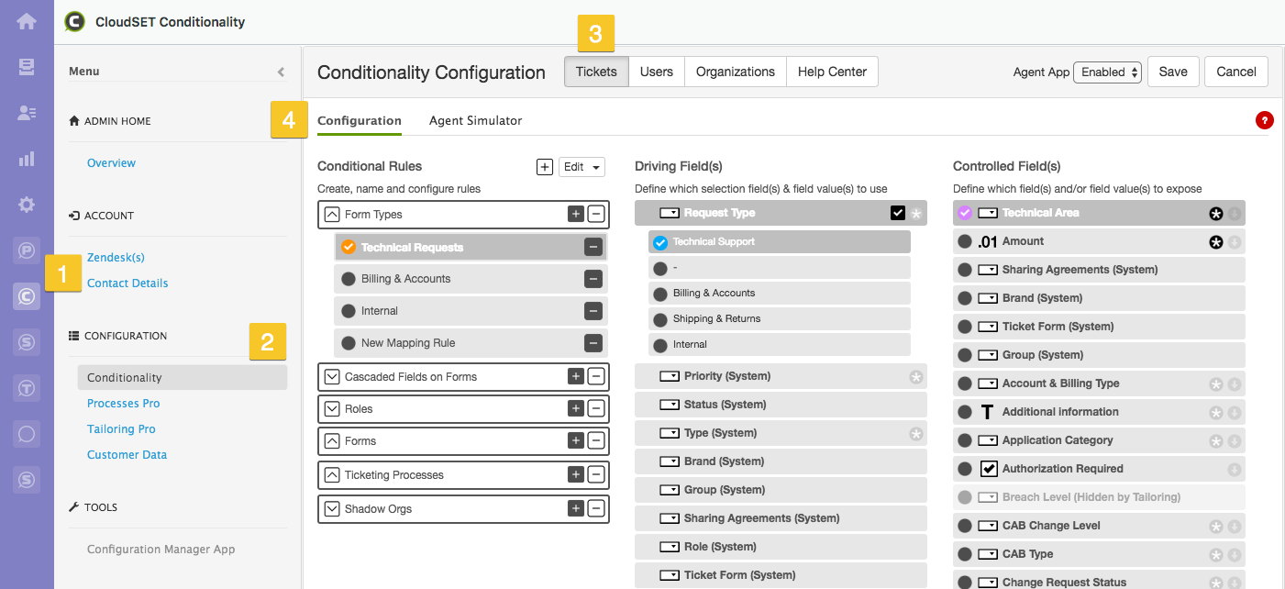The height and width of the screenshot is (589, 1285).
Task: Open the Reporting bar chart icon
Action: 27,159
